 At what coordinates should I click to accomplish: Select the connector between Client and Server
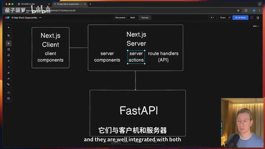coord(79,48)
